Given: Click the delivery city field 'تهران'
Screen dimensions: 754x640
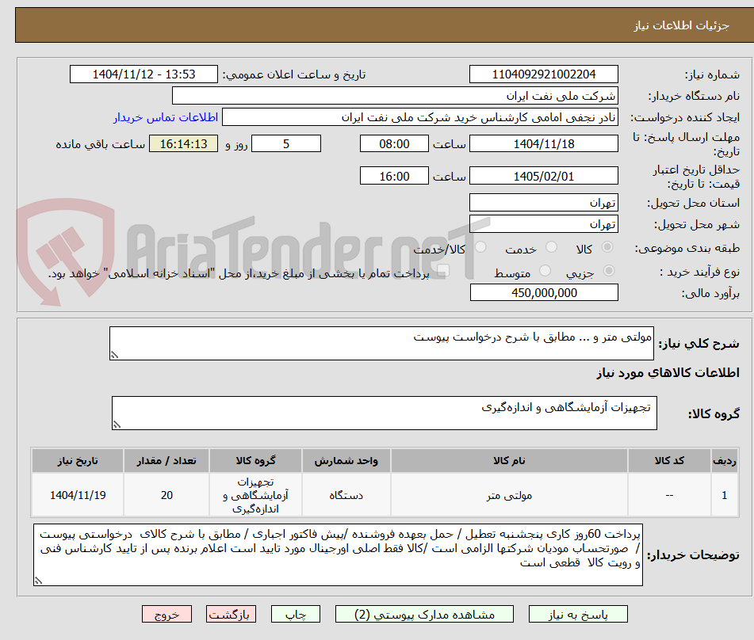Looking at the screenshot, I should [543, 224].
